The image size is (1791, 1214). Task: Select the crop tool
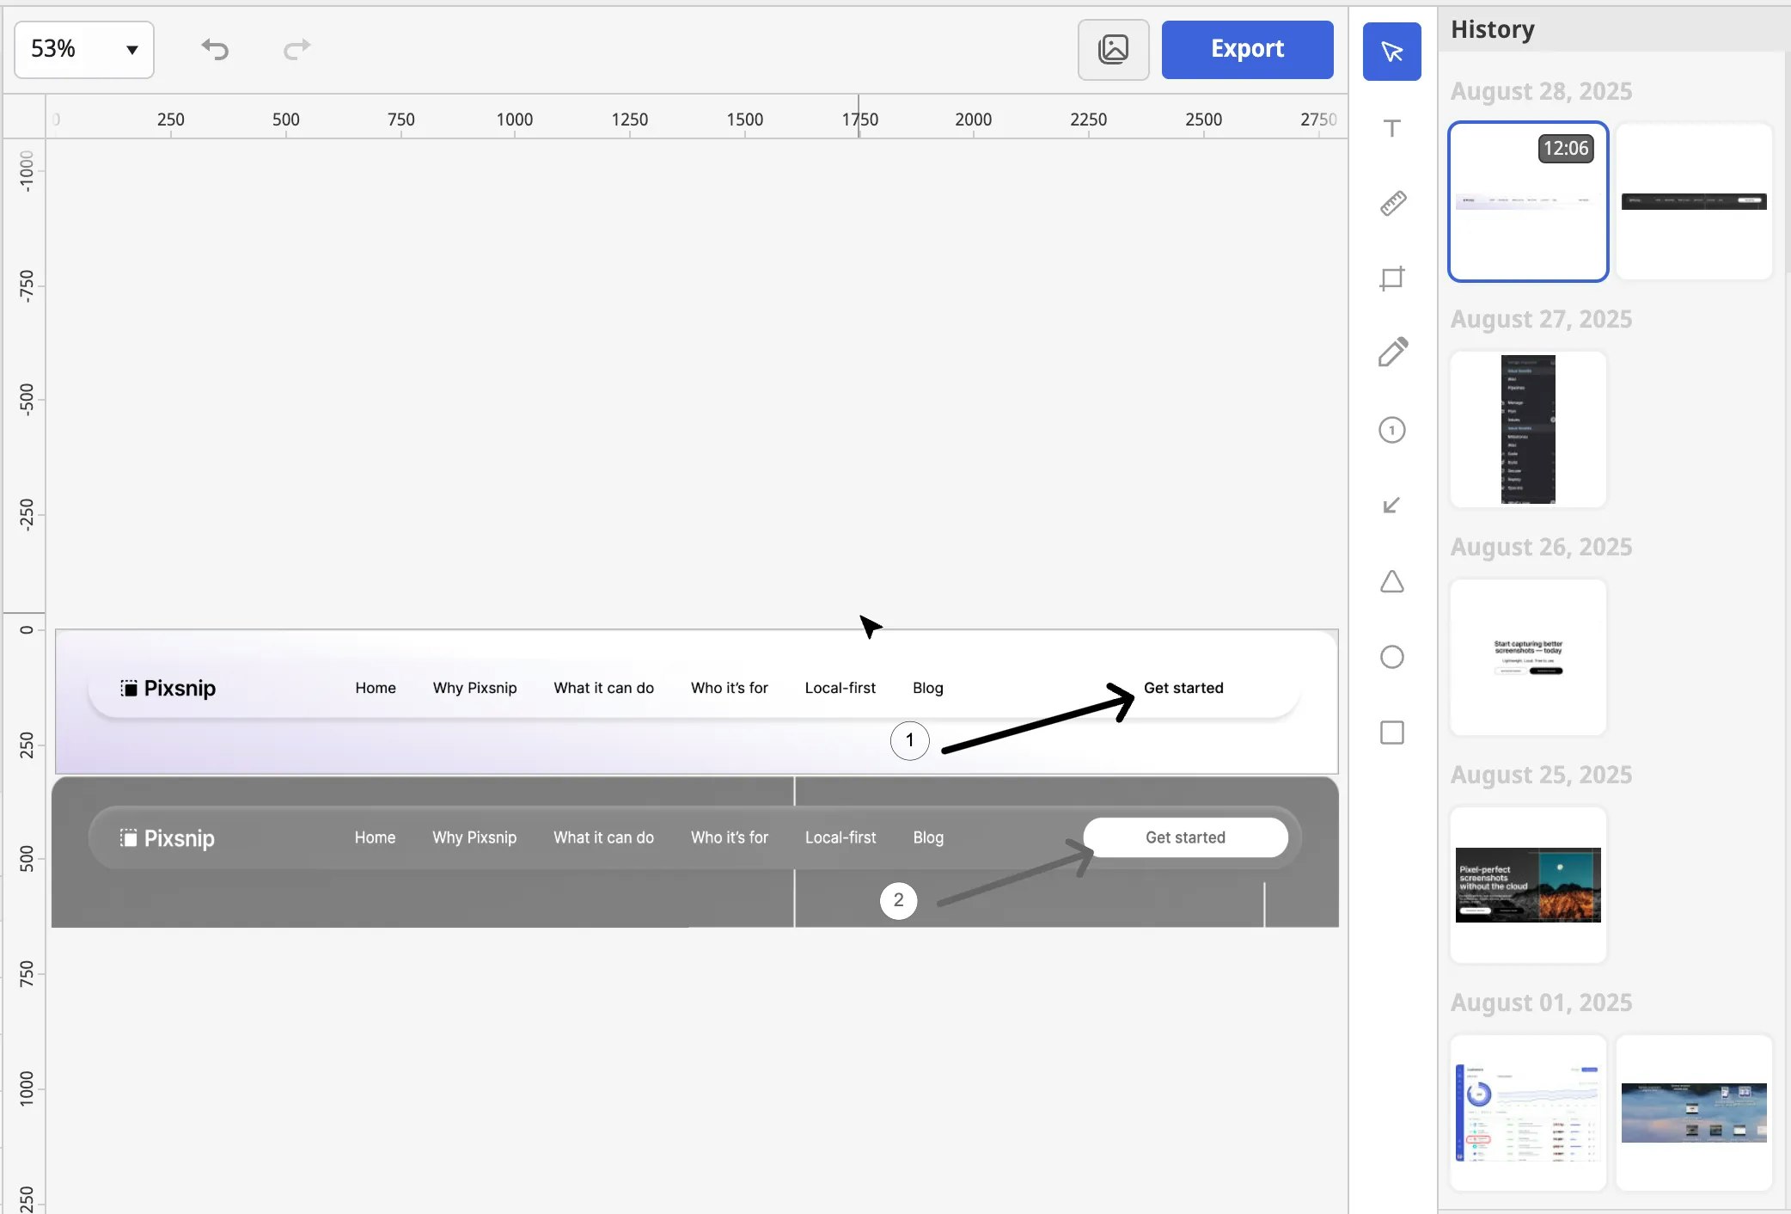1391,278
